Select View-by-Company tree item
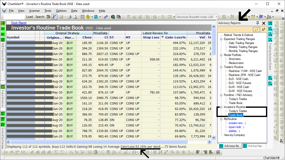This screenshot has width=285, height=160. tap(234, 135)
